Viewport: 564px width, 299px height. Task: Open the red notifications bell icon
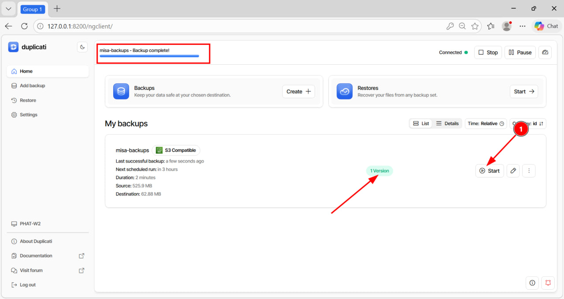point(548,283)
